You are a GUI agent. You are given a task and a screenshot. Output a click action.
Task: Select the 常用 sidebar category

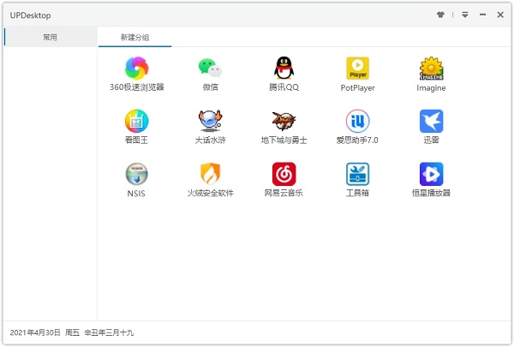pos(51,37)
